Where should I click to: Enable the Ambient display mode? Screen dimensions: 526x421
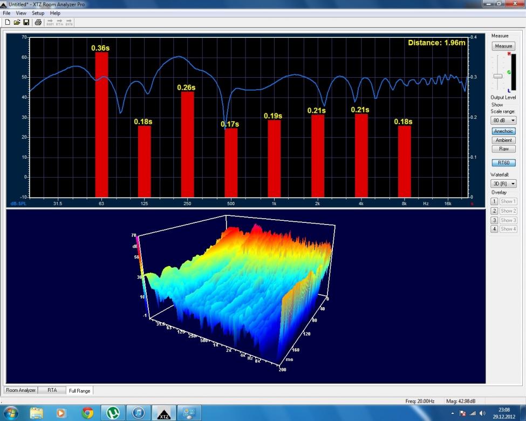coord(503,140)
